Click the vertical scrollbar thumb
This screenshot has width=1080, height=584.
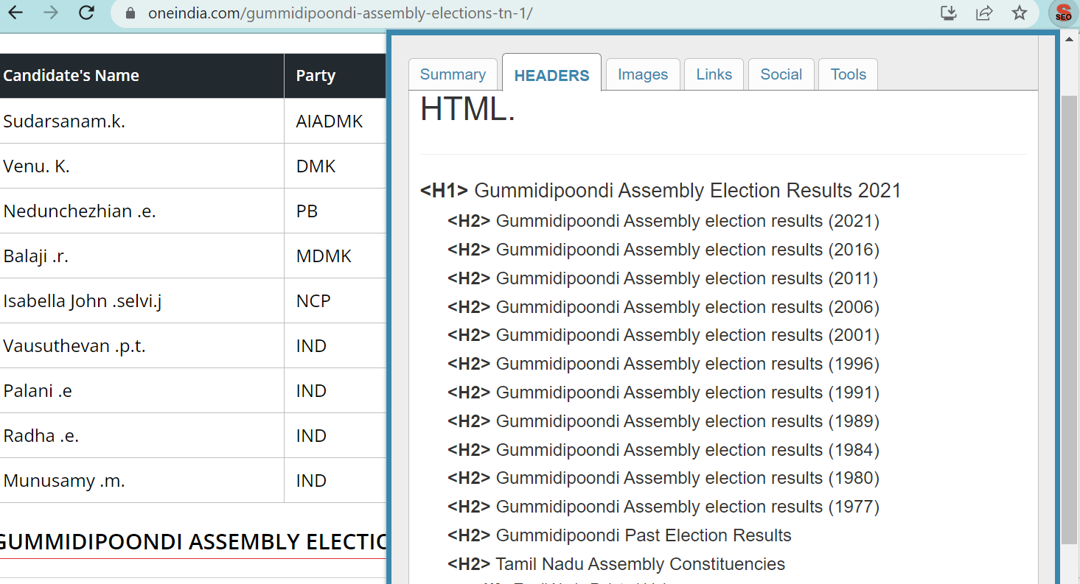1068,319
